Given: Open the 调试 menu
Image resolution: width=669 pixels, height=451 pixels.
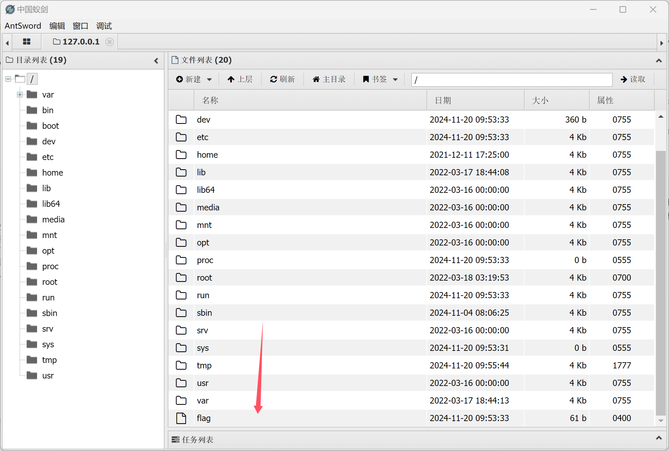Looking at the screenshot, I should [104, 26].
